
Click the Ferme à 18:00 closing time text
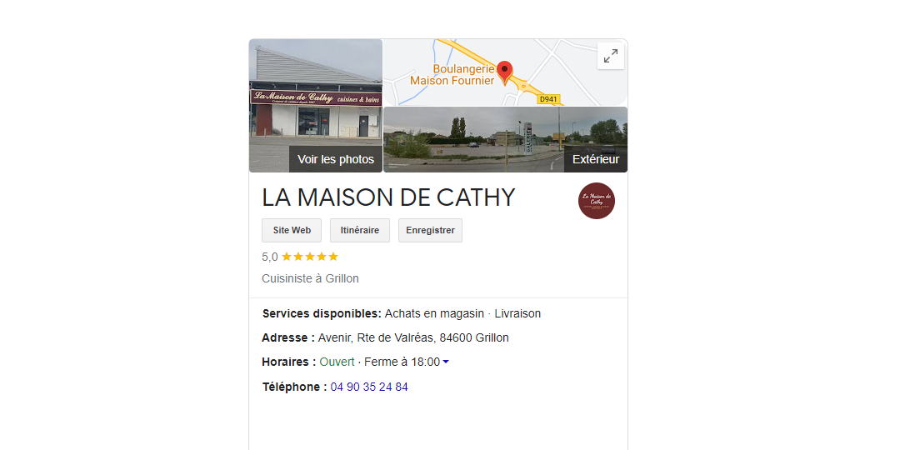point(402,362)
